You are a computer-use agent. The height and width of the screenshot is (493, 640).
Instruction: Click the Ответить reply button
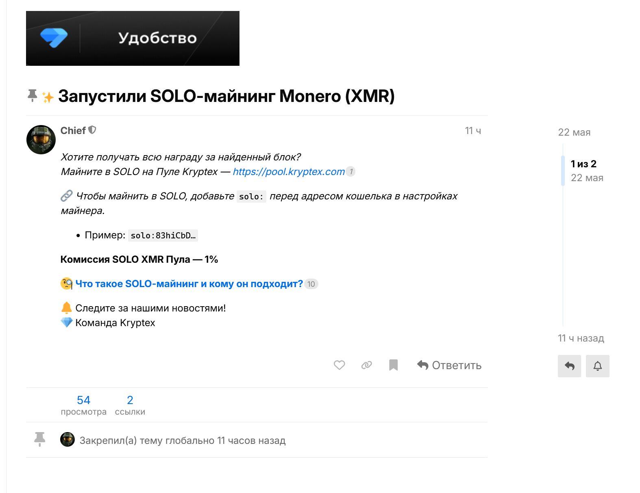click(x=449, y=365)
